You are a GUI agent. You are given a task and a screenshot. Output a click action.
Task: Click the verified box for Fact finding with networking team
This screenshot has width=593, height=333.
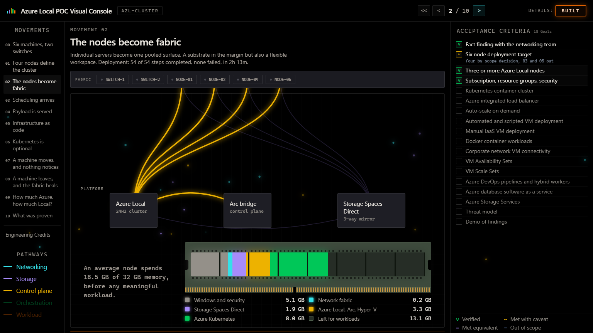[459, 44]
